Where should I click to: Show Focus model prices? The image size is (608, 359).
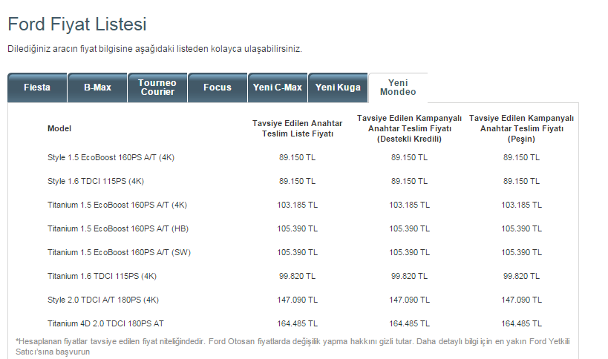coord(218,88)
